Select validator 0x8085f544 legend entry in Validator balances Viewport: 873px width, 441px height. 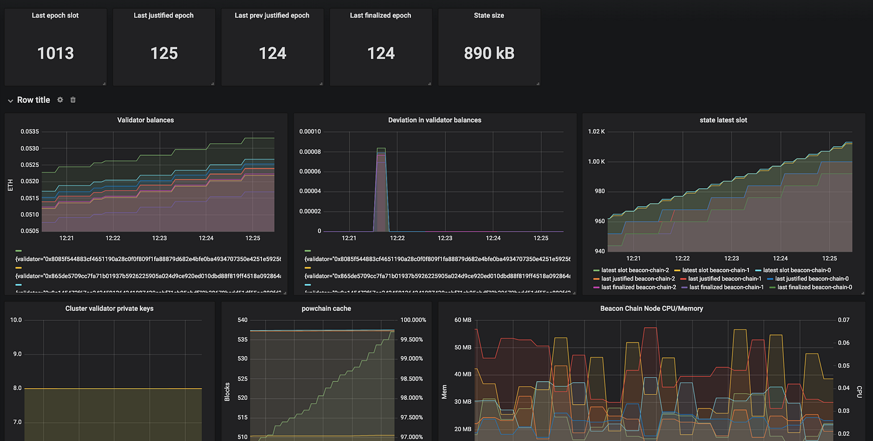click(x=148, y=258)
